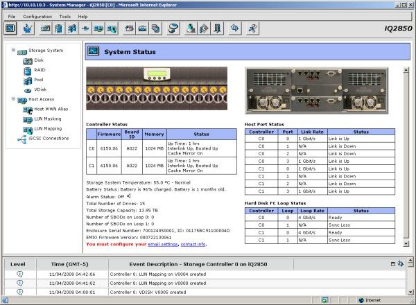The image size is (416, 305).
Task: Click the front view enclosure image
Action: click(x=157, y=88)
